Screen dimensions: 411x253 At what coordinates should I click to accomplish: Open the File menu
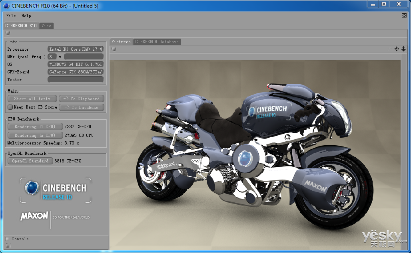pos(11,16)
